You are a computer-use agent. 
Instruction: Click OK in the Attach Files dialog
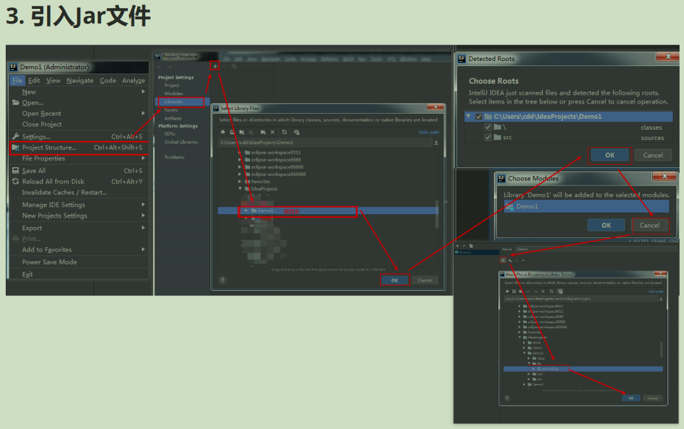(x=631, y=398)
